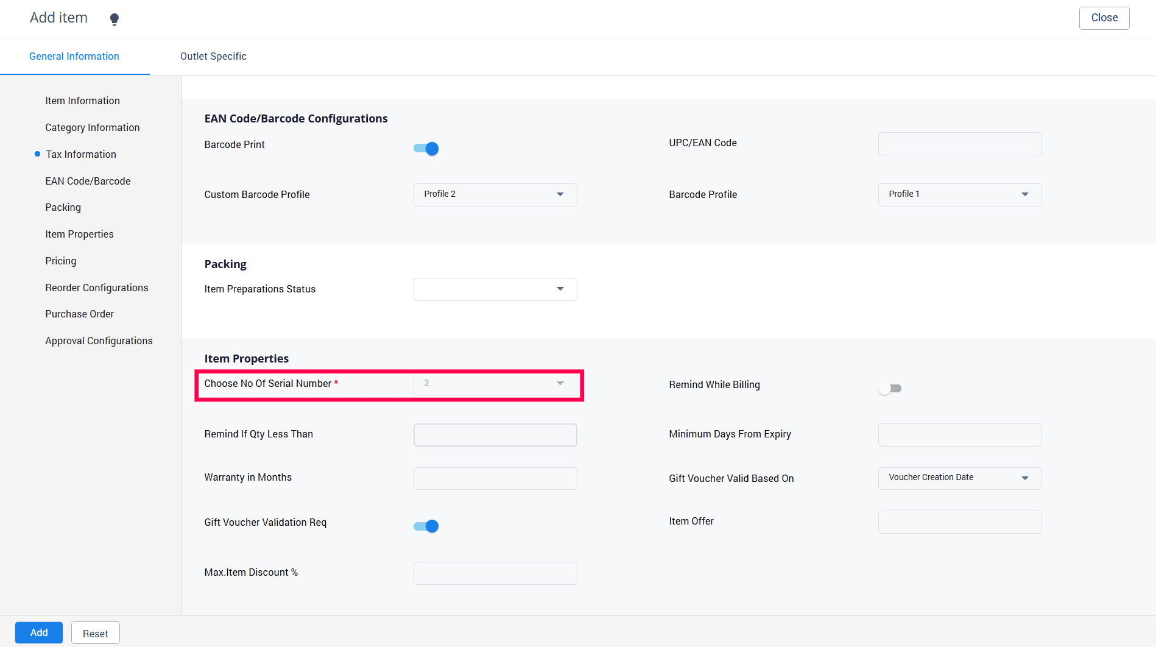Click the Add button
The width and height of the screenshot is (1156, 647).
[39, 633]
